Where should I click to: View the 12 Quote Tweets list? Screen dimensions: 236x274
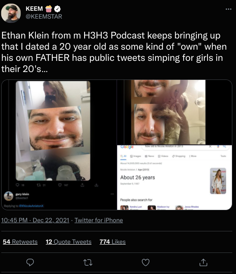68,242
